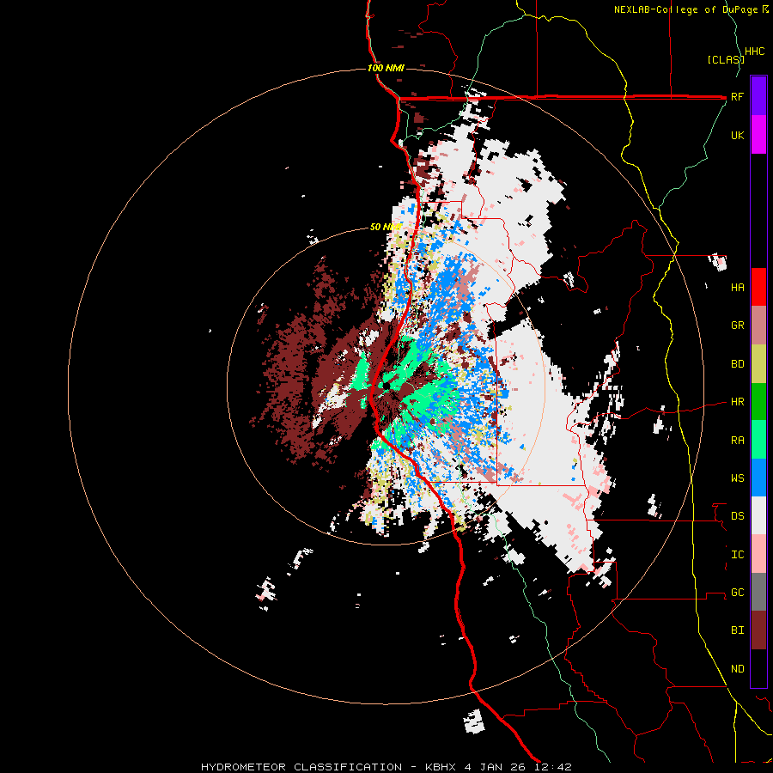Click the UK magenta legend swatch
This screenshot has height=773, width=773.
(x=758, y=135)
